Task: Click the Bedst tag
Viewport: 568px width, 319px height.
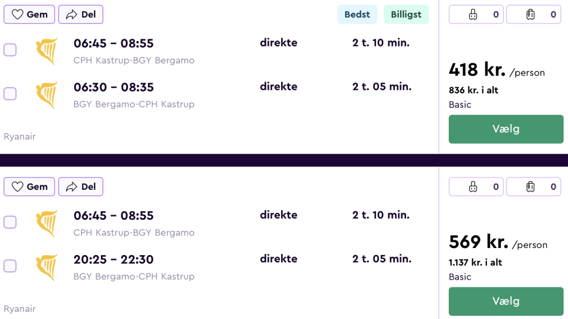Action: (x=357, y=14)
